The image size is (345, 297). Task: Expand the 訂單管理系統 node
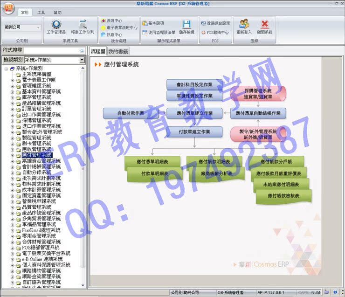(12, 110)
